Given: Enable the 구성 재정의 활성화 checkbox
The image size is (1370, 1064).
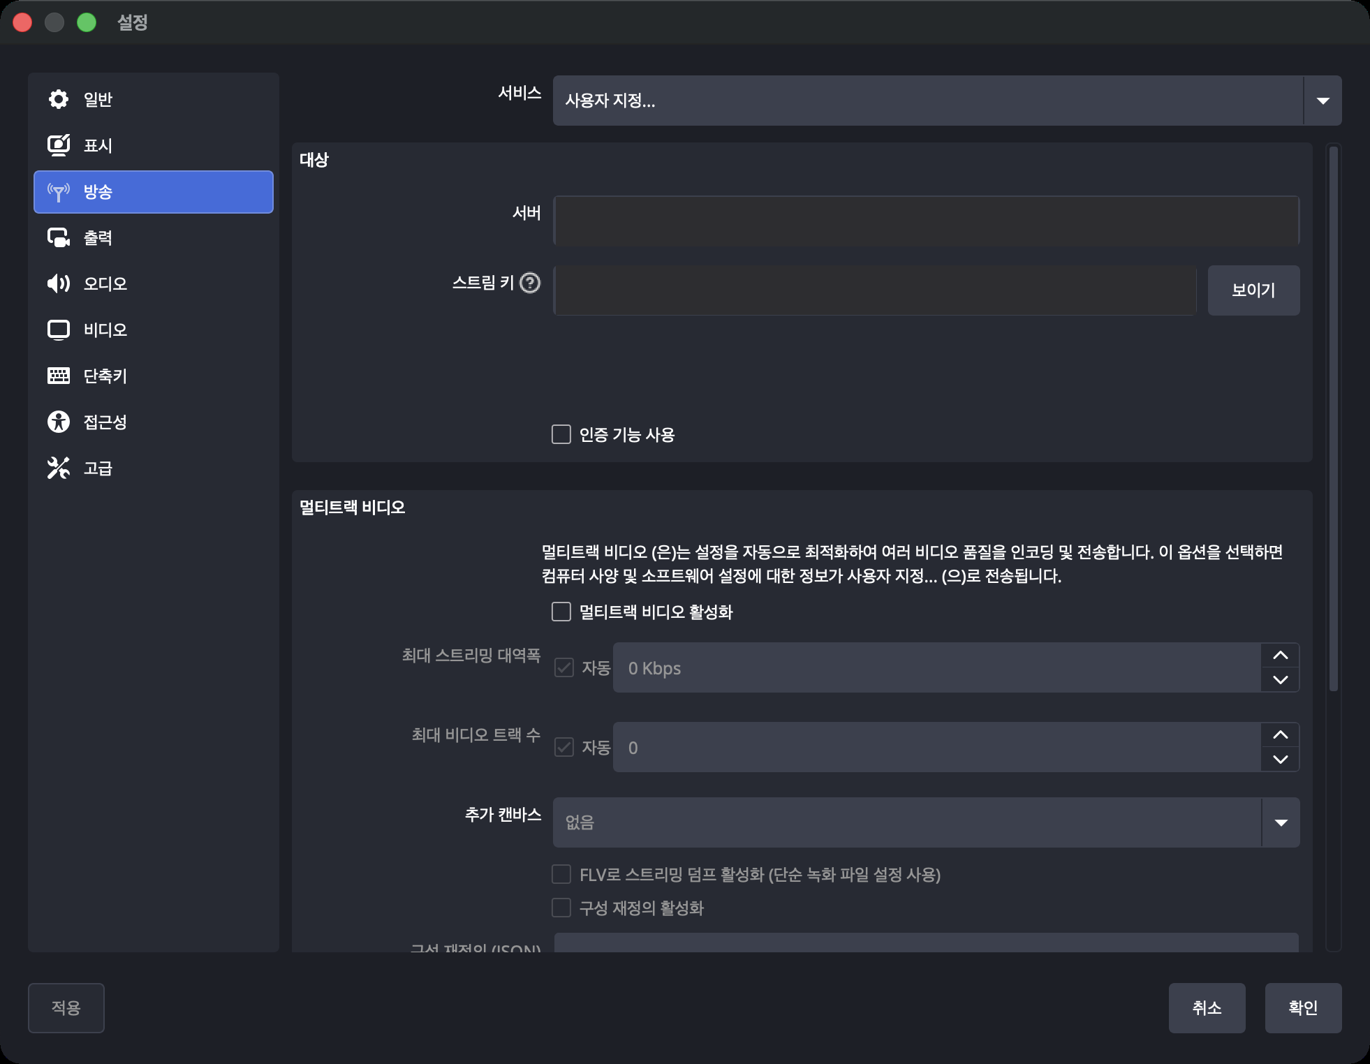Looking at the screenshot, I should point(561,908).
